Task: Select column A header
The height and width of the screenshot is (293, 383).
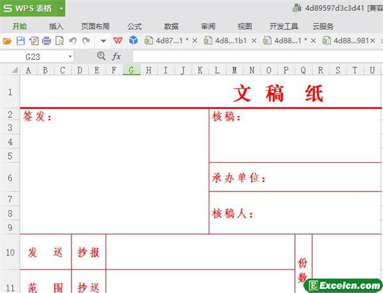Action: pos(29,70)
